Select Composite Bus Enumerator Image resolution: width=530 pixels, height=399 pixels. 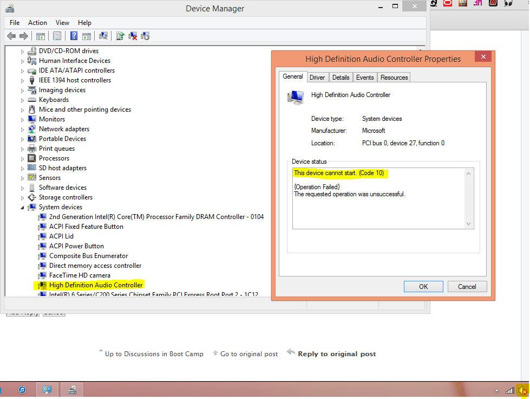89,256
